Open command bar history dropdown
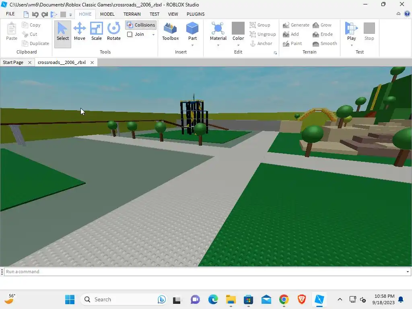Viewport: 412px width, 309px height. coord(408,272)
